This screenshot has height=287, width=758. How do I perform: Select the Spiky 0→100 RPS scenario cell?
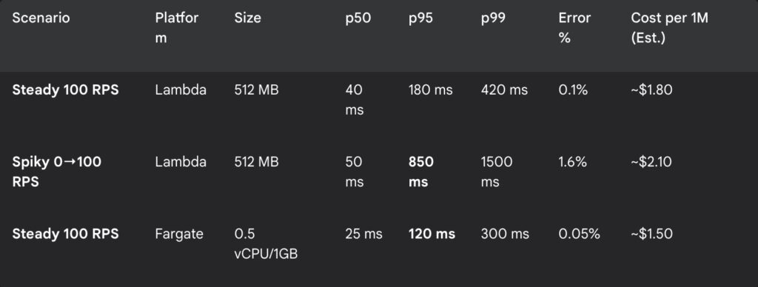click(x=56, y=172)
